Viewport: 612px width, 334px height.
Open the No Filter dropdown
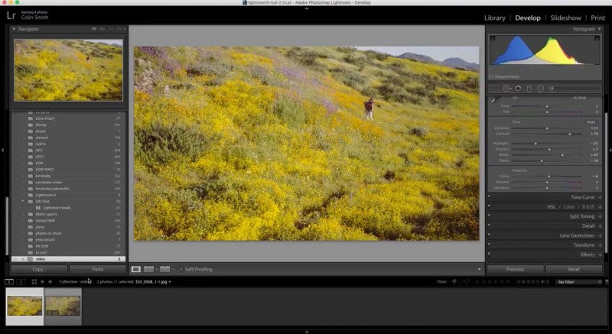pos(578,282)
